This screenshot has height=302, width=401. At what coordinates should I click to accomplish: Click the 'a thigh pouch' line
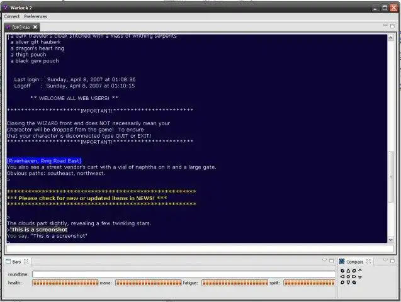coord(28,54)
